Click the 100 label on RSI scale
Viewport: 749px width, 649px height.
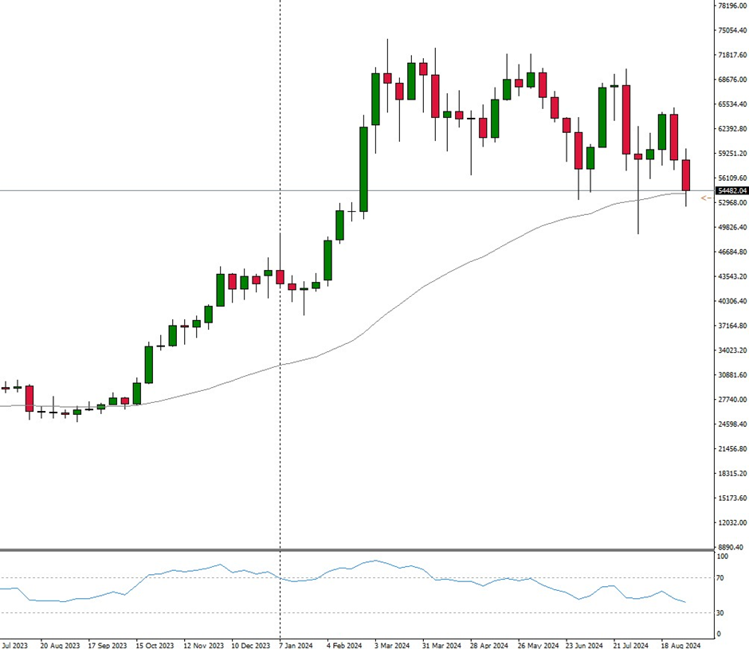coord(720,557)
